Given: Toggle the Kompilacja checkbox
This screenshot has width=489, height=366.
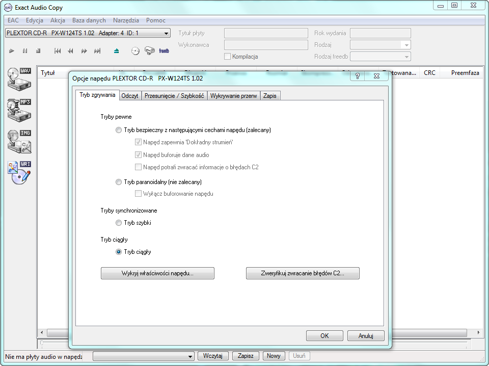Looking at the screenshot, I should [x=227, y=57].
